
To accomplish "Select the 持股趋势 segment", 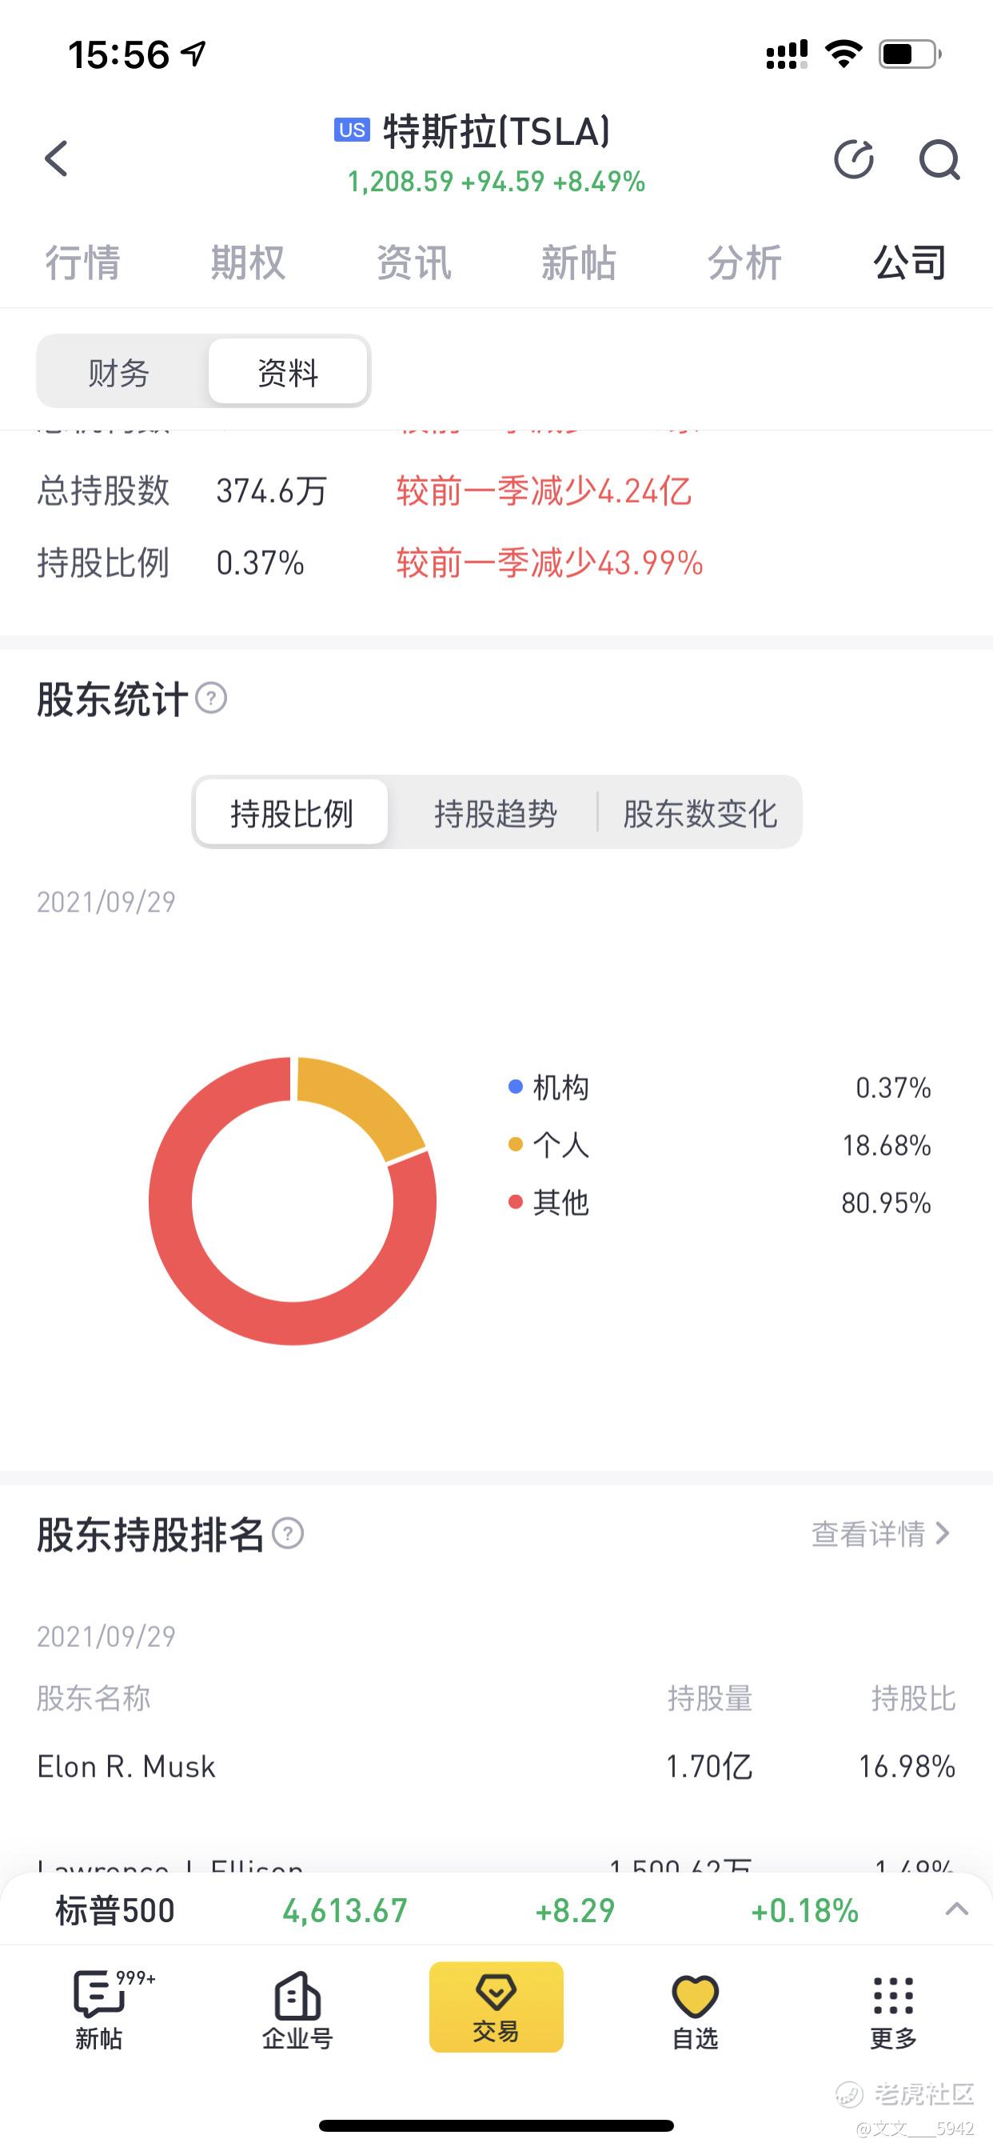I will pyautogui.click(x=496, y=812).
